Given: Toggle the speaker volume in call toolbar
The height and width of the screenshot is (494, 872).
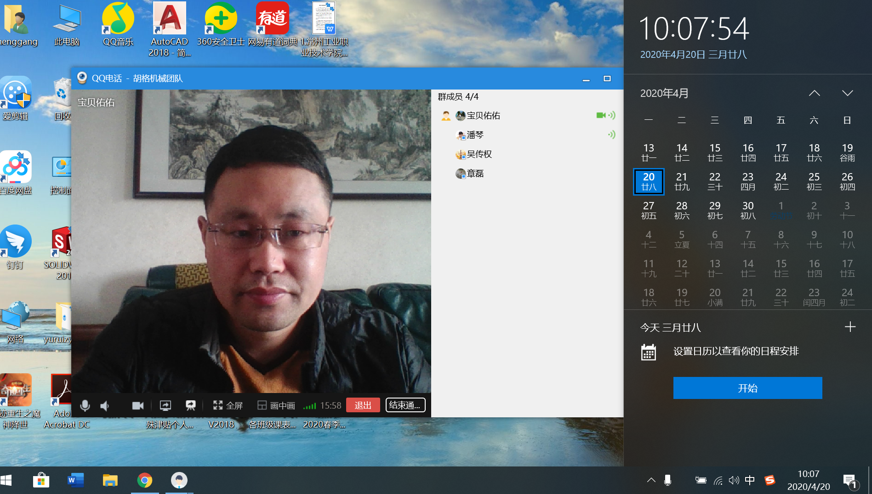Looking at the screenshot, I should click(105, 405).
